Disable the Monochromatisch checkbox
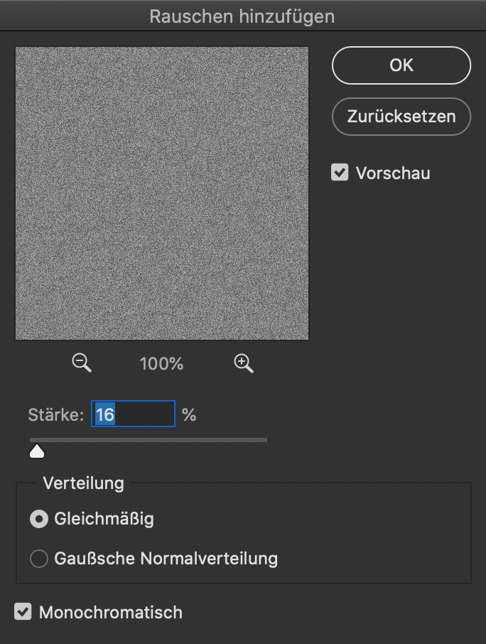486x644 pixels. [23, 611]
